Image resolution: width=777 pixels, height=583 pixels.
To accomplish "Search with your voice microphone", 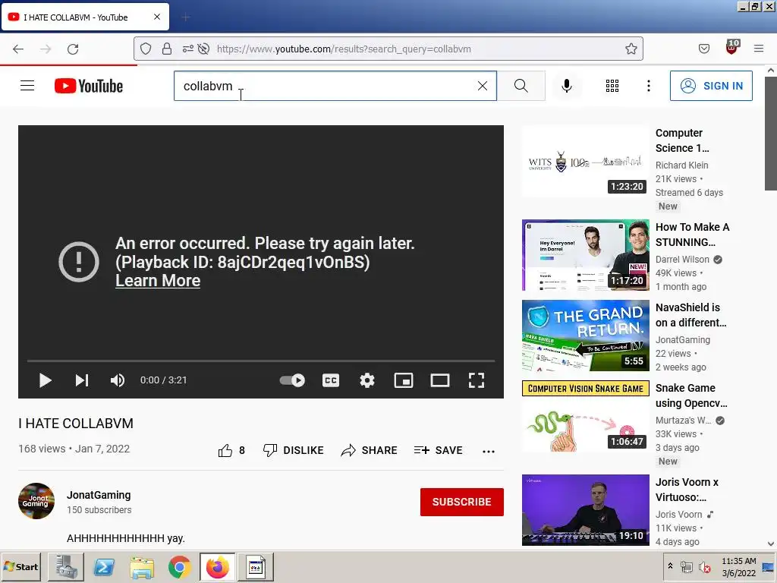I will point(566,86).
